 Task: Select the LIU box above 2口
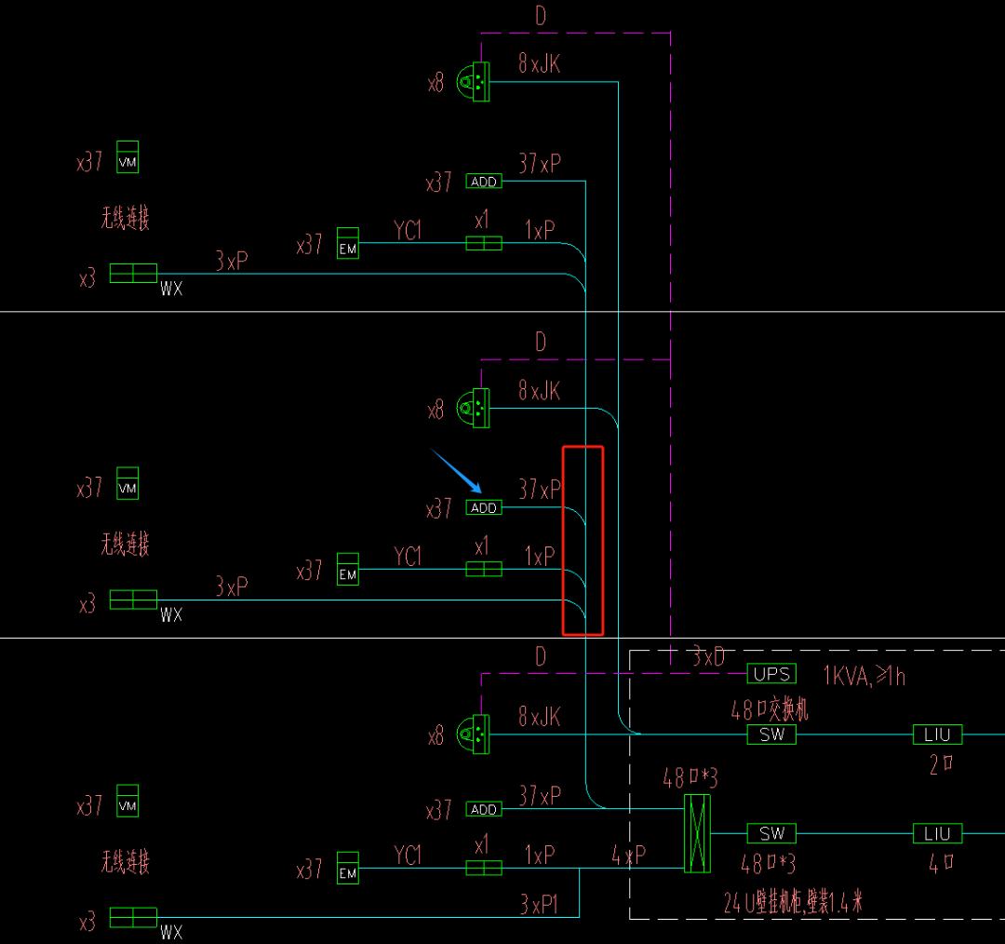click(937, 735)
